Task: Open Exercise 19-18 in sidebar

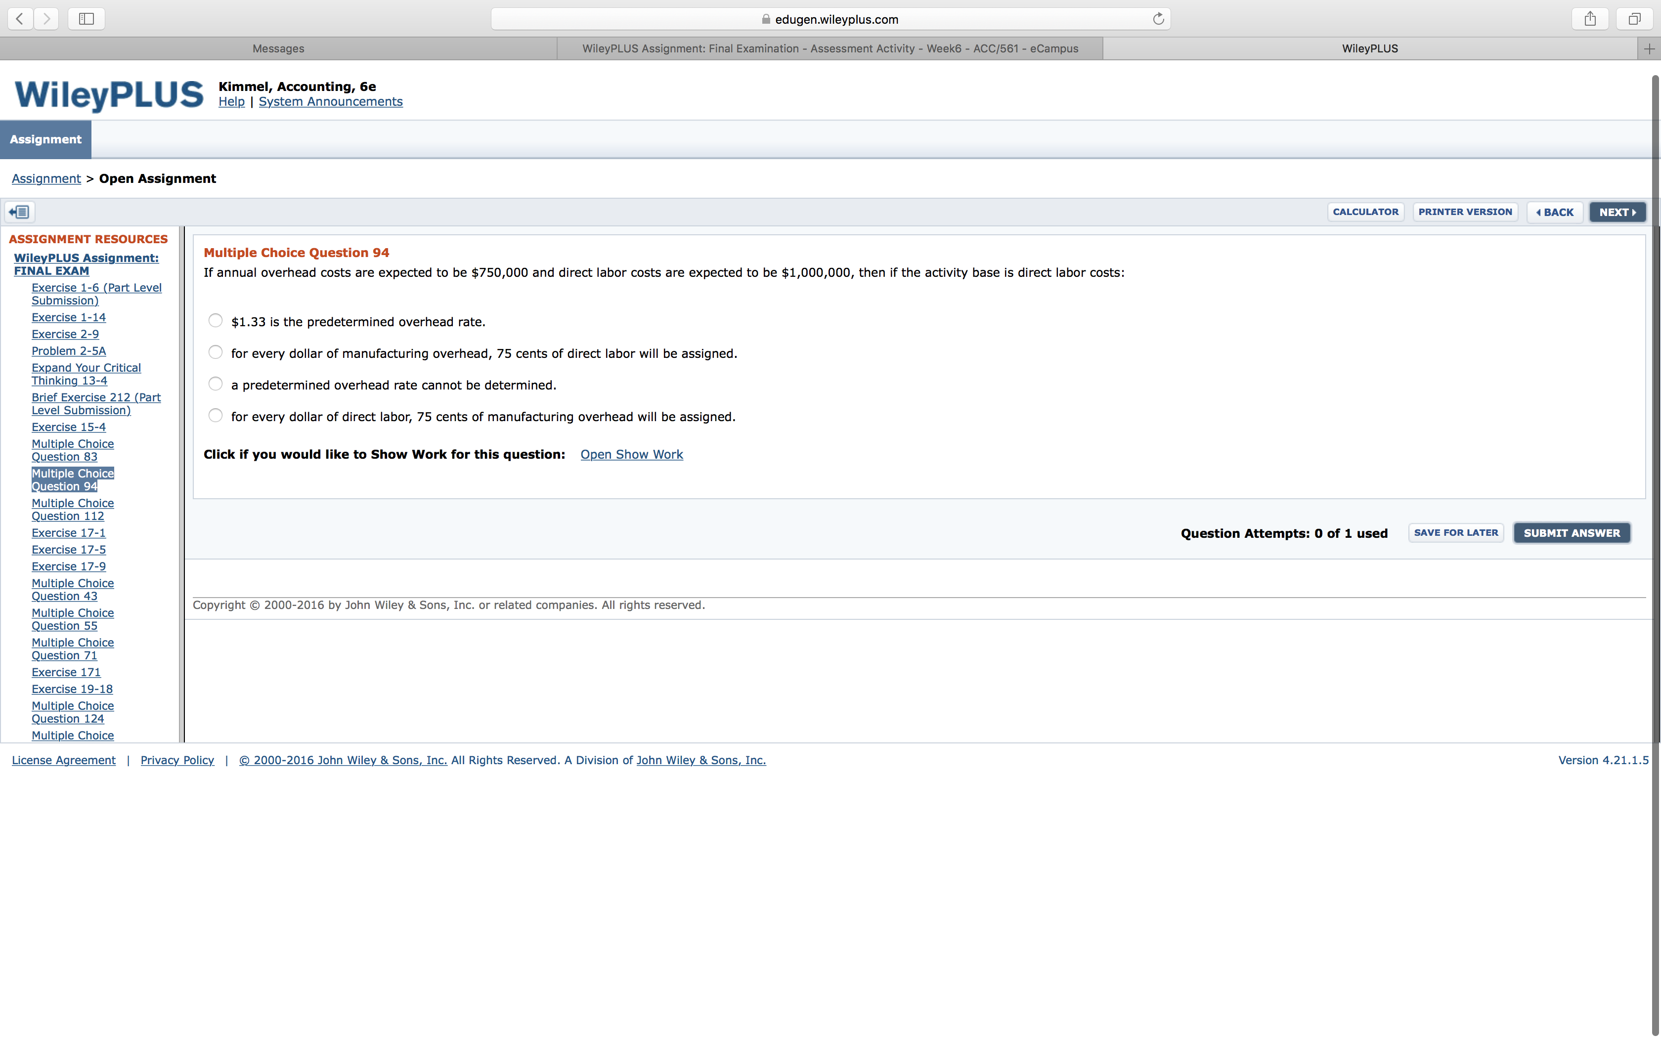Action: pos(72,689)
